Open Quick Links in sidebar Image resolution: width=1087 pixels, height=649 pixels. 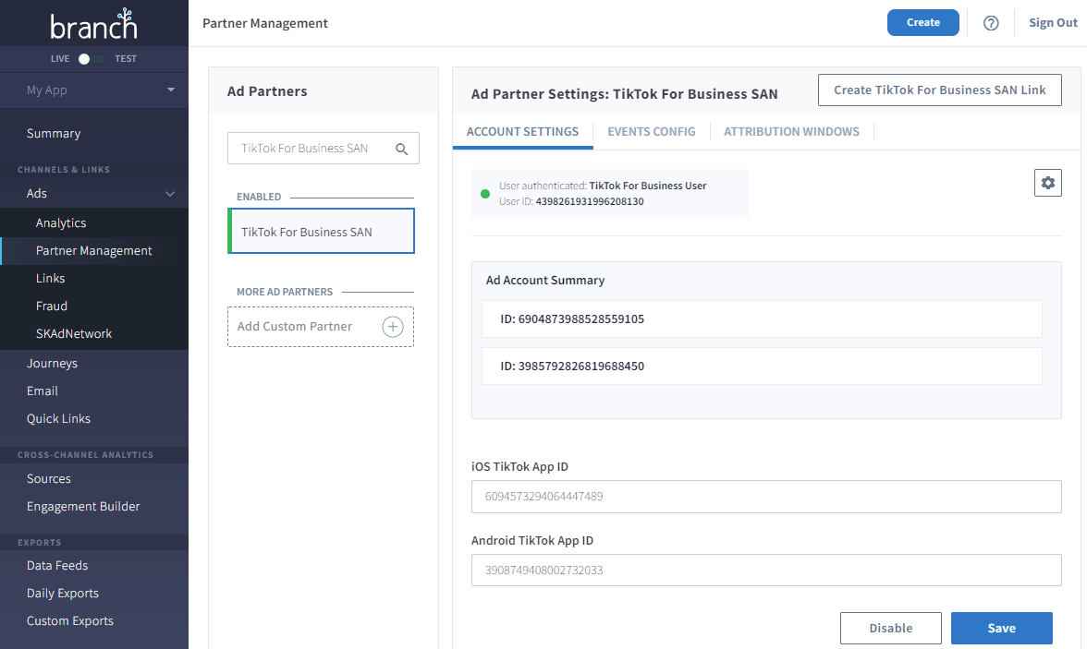58,419
